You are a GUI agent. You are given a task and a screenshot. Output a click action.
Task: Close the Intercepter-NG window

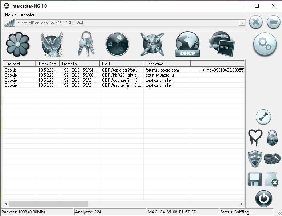click(274, 6)
